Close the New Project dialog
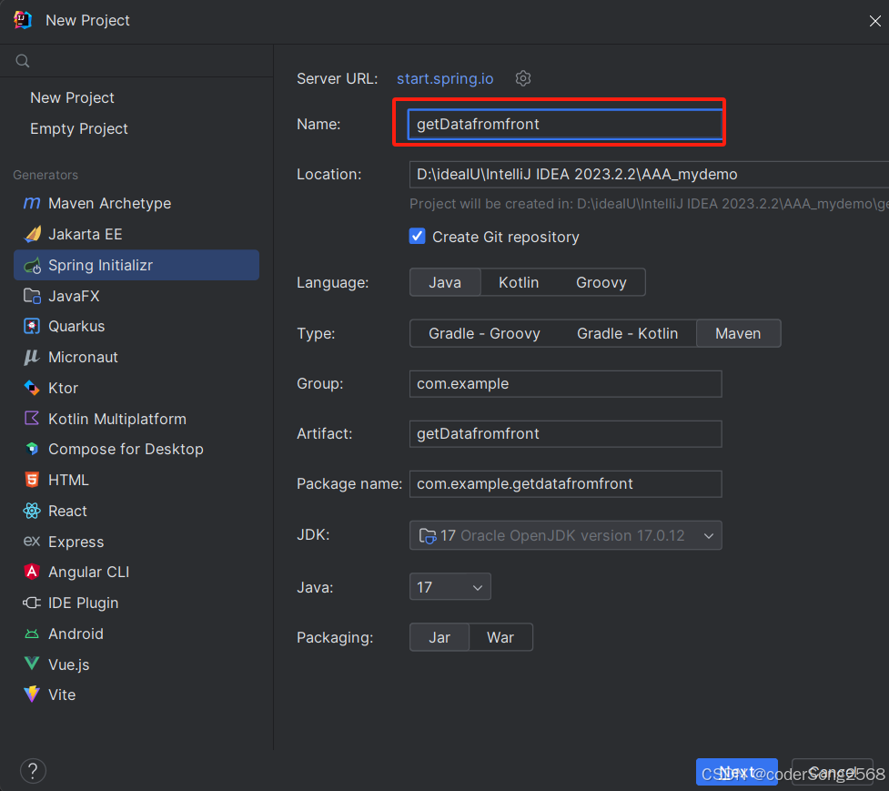Image resolution: width=889 pixels, height=791 pixels. 874,21
